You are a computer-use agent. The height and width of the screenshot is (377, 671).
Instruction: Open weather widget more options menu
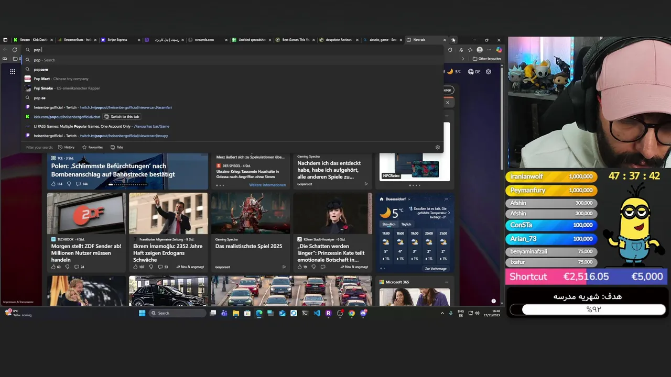point(446,199)
